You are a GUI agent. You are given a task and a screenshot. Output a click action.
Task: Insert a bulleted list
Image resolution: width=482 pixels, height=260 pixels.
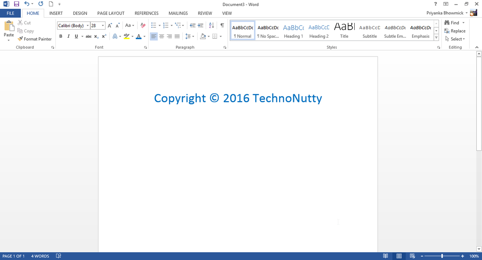click(153, 25)
